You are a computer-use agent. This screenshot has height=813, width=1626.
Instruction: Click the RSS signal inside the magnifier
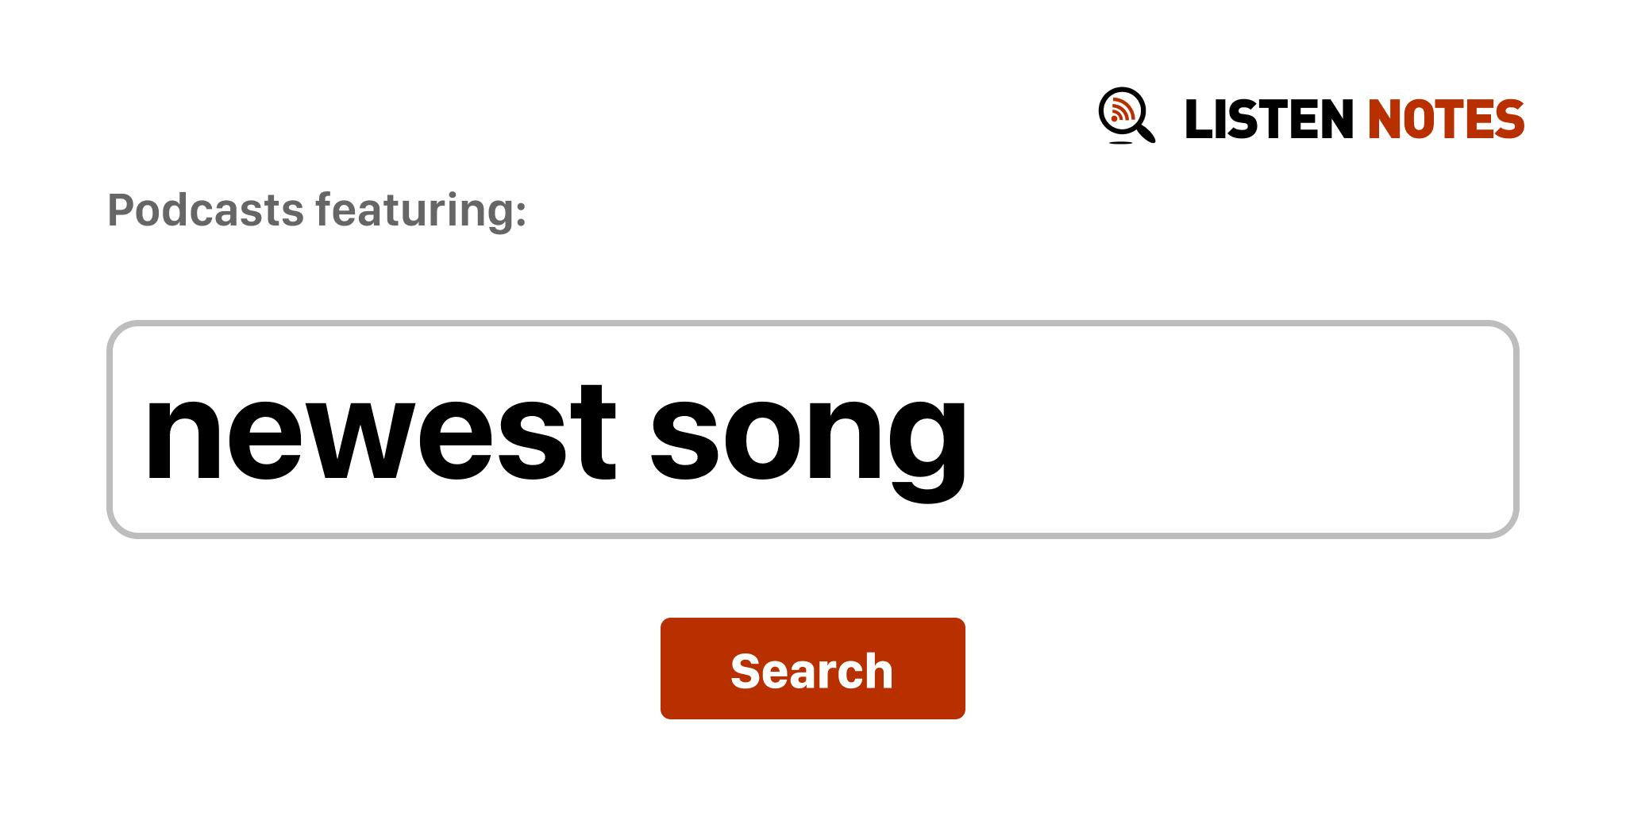pos(1120,110)
